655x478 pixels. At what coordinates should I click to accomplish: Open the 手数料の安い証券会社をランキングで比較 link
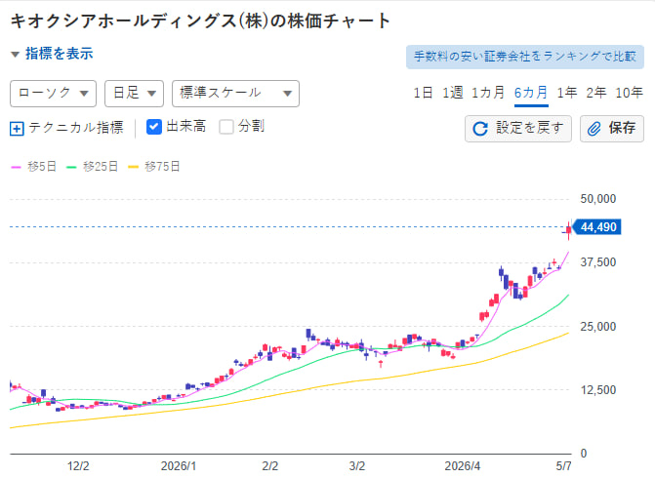pyautogui.click(x=525, y=57)
